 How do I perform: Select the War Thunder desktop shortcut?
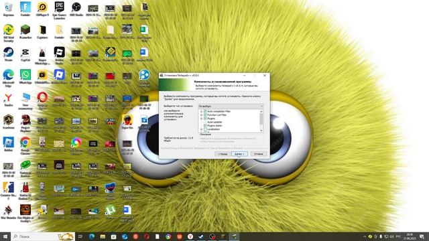point(9,212)
